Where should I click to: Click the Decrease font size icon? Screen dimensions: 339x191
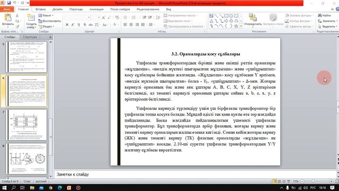(x=109, y=18)
